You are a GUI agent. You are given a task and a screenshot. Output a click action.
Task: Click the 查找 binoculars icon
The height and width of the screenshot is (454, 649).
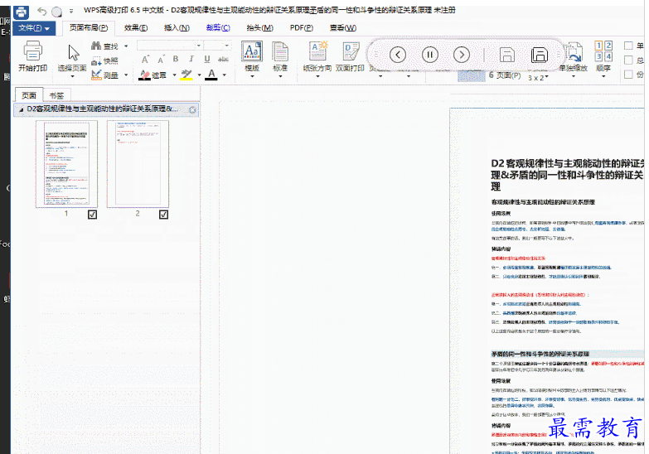click(x=96, y=46)
